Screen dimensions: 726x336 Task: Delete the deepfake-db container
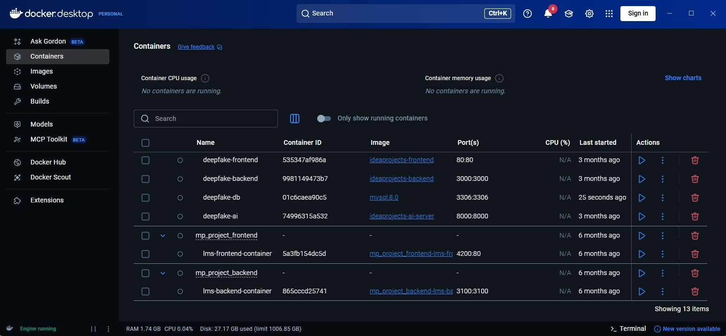[x=695, y=198]
